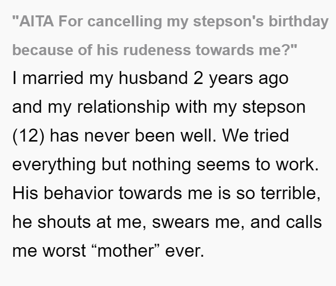Click the gray AITA post title heading
This screenshot has width=336, height=286.
(170, 36)
